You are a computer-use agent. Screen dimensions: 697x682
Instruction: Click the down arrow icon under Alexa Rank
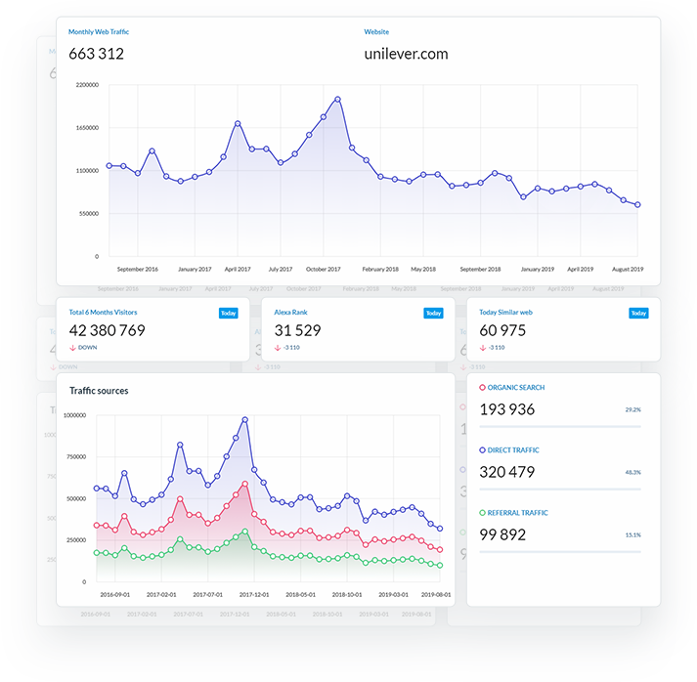(x=278, y=347)
